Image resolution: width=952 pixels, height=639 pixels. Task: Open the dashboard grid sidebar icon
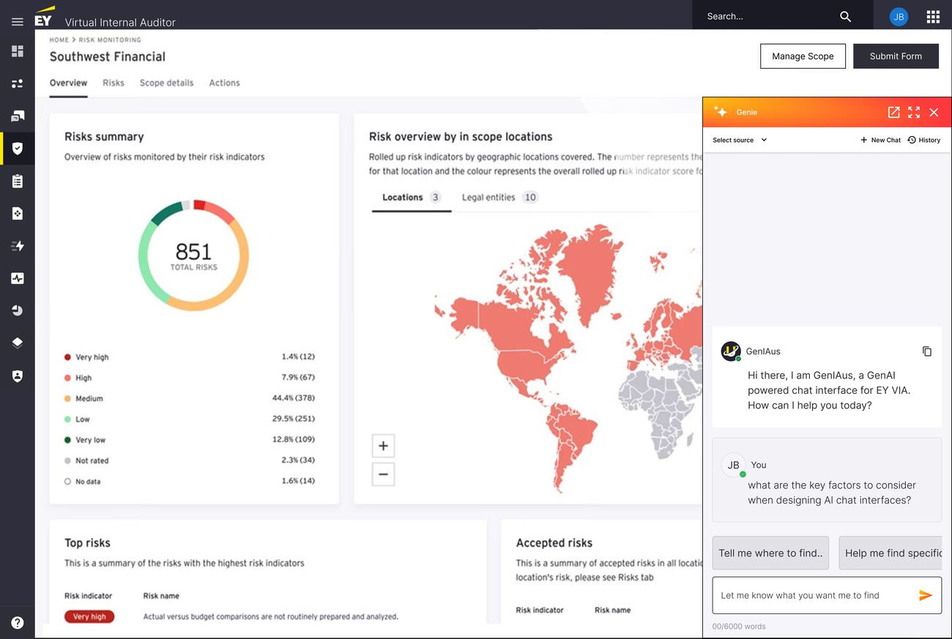tap(18, 51)
